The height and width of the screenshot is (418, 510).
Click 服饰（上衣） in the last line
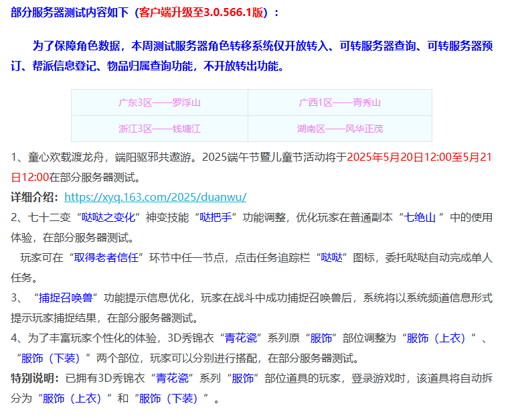coord(72,399)
